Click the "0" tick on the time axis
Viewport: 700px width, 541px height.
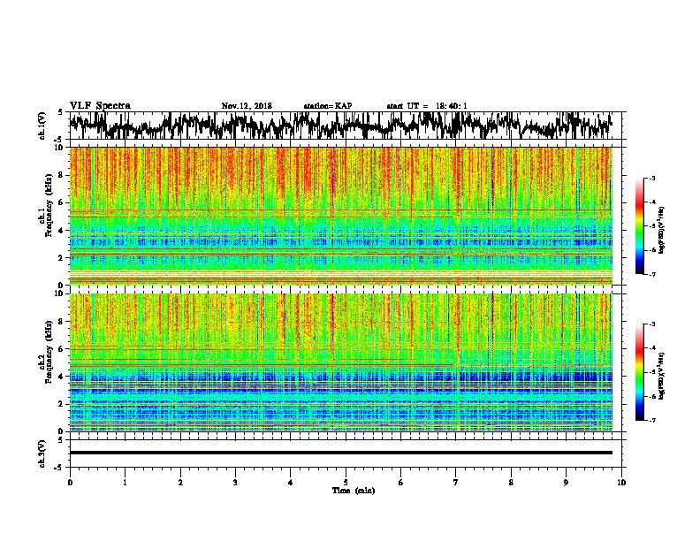point(70,483)
